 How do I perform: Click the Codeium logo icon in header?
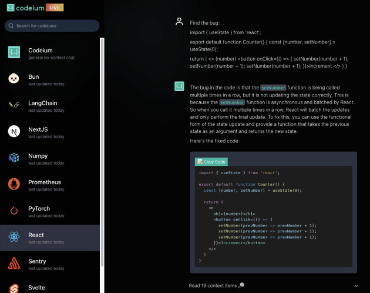pyautogui.click(x=11, y=8)
